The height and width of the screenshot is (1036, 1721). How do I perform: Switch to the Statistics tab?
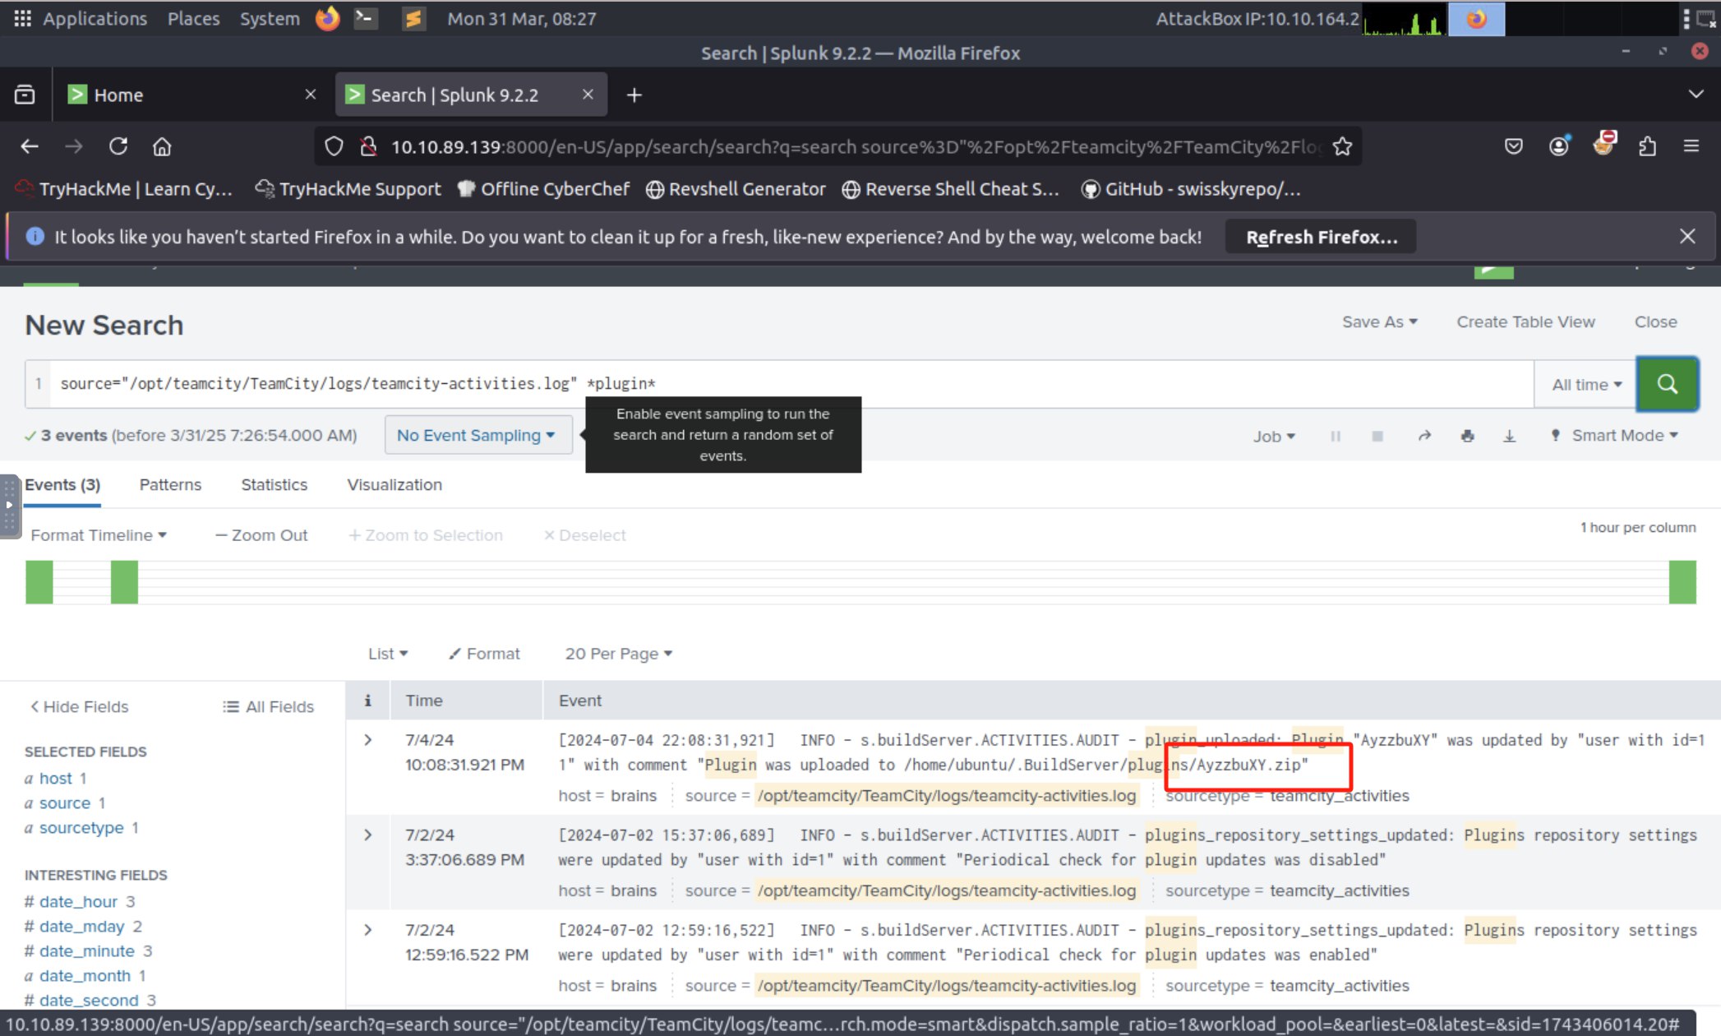point(274,484)
